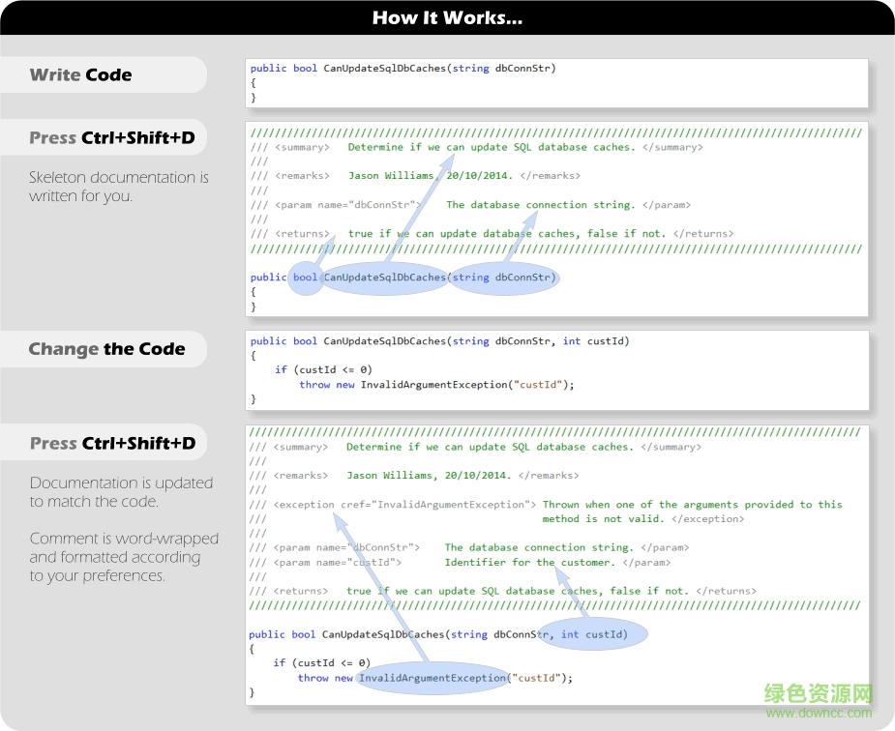
Task: Click the exception cref="InvalidArgumentException" comment line
Action: 404,505
